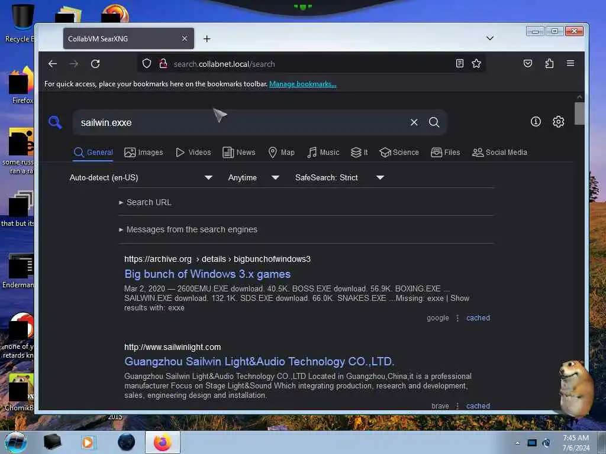Switch to Map search tab
Screen dimensions: 606x454
point(281,153)
